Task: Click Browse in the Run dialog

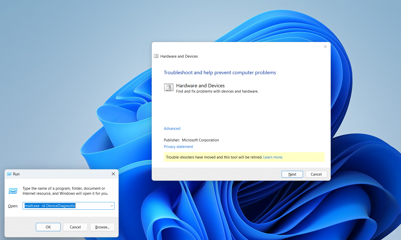Action: [103, 227]
